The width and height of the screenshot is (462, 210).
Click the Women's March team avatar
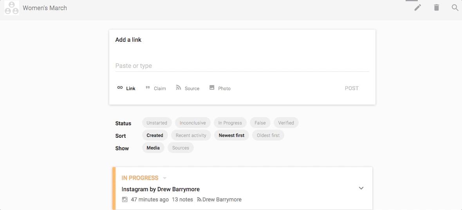tap(12, 8)
